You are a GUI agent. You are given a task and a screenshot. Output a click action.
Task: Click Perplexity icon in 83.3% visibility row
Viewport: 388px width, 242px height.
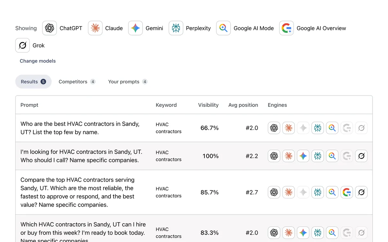[318, 233]
